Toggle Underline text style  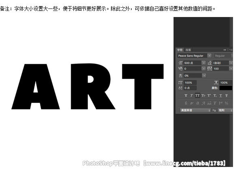click(x=221, y=95)
